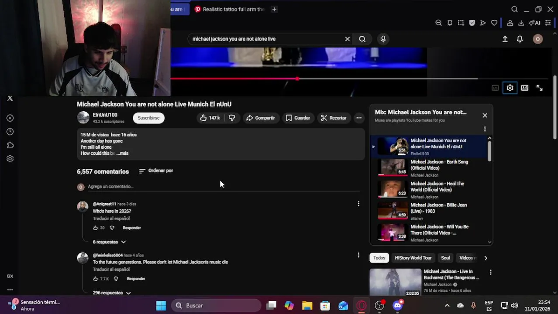Open the browser profile icon
Screen dimensions: 558x314
click(510, 23)
